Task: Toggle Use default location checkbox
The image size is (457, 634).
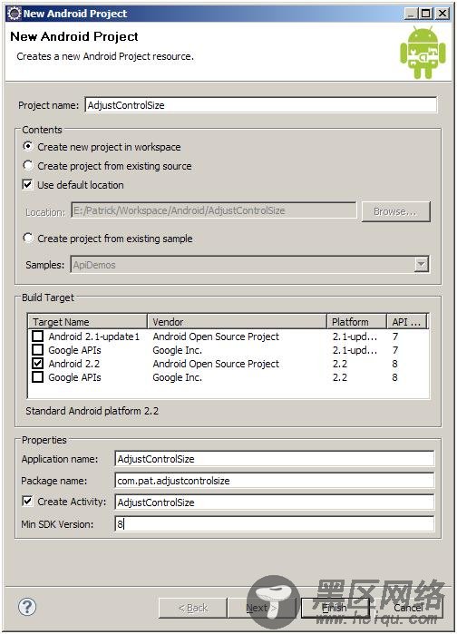Action: tap(27, 185)
